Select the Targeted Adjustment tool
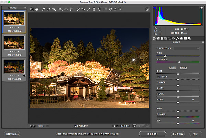The image size is (206, 138). coord(54,9)
